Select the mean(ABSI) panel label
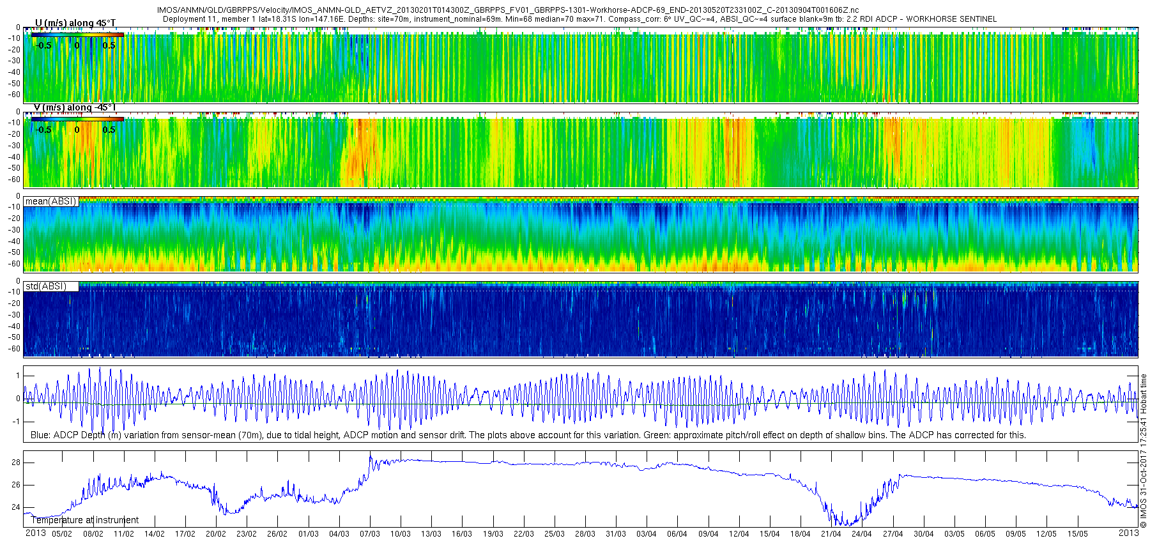The height and width of the screenshot is (543, 1150). (x=50, y=201)
